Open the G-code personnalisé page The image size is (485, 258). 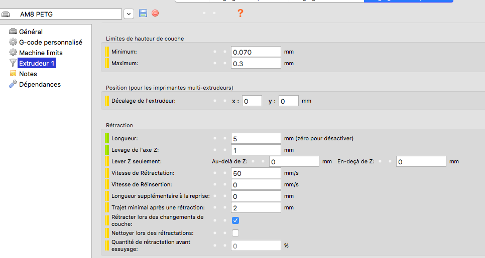[50, 42]
